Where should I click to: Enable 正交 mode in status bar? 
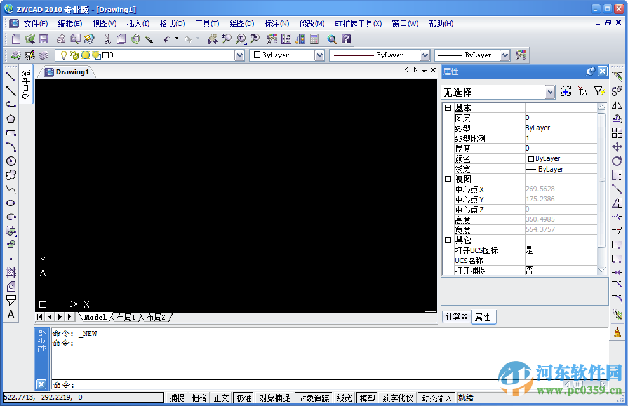click(x=221, y=398)
